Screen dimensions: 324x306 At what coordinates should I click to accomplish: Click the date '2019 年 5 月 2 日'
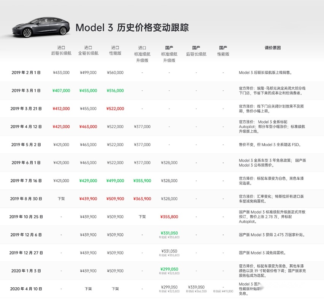point(26,145)
